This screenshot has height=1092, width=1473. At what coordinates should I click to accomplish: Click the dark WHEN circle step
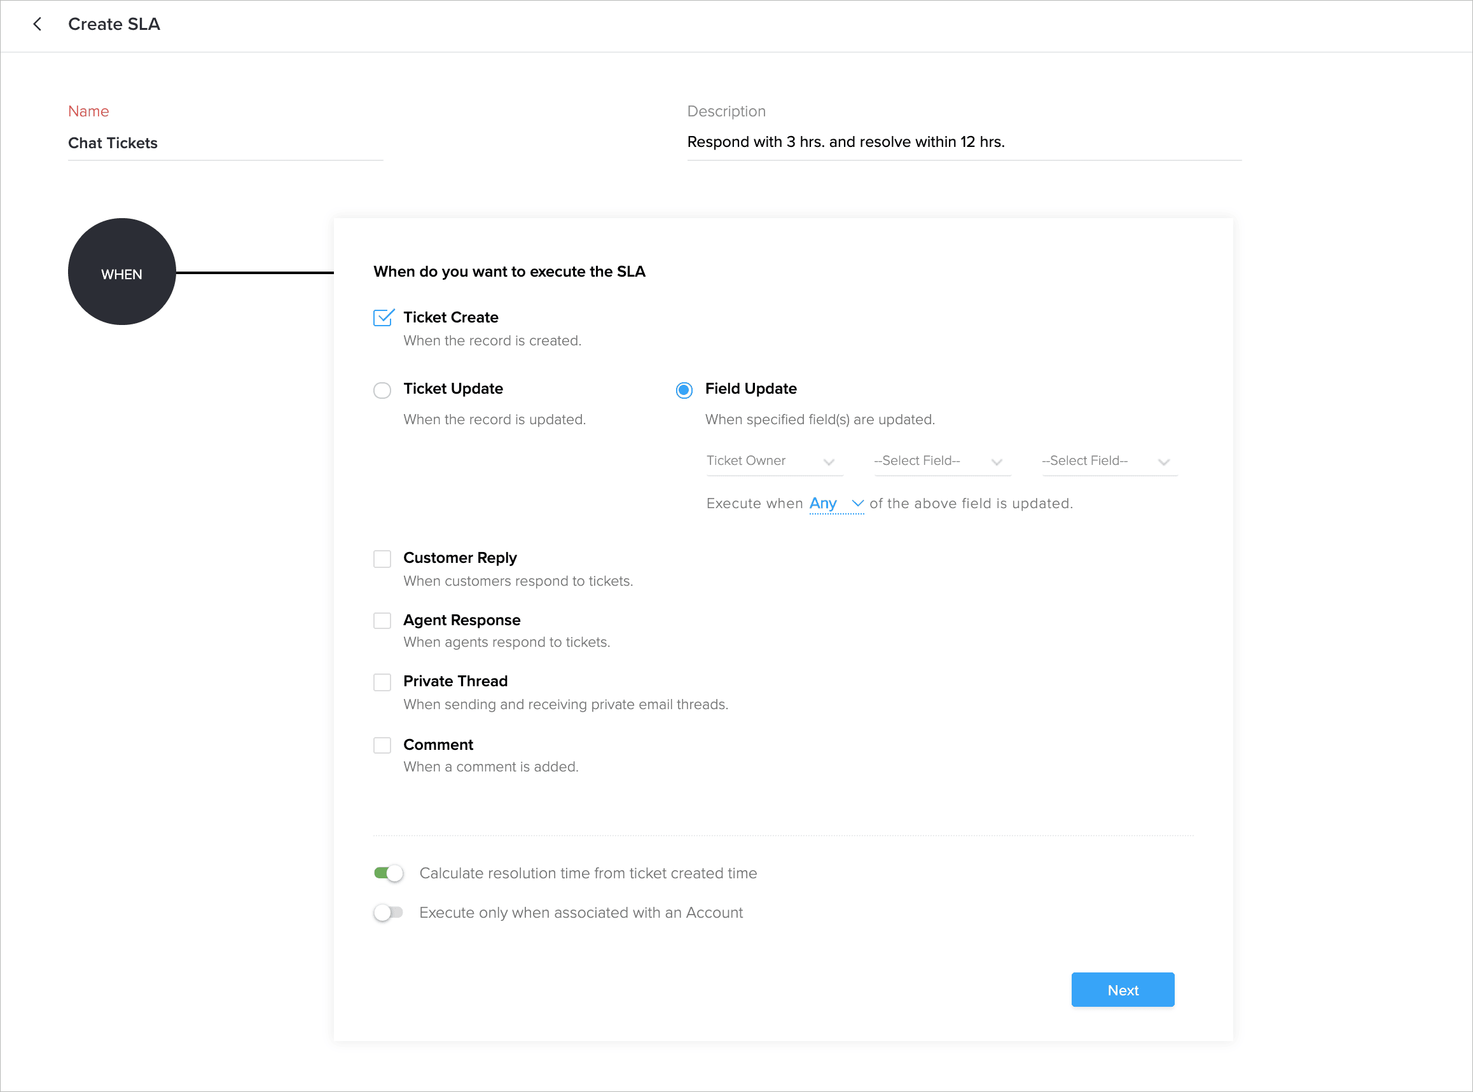[121, 272]
